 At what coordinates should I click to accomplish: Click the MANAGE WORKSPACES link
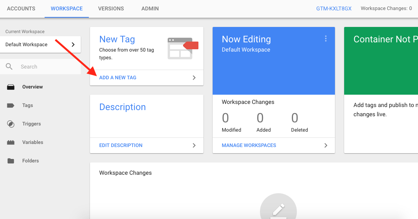pos(249,145)
